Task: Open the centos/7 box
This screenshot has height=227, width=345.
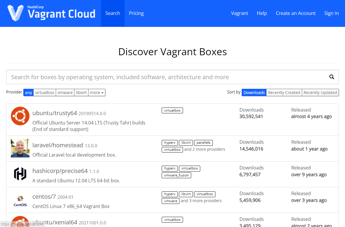Action: pyautogui.click(x=44, y=197)
